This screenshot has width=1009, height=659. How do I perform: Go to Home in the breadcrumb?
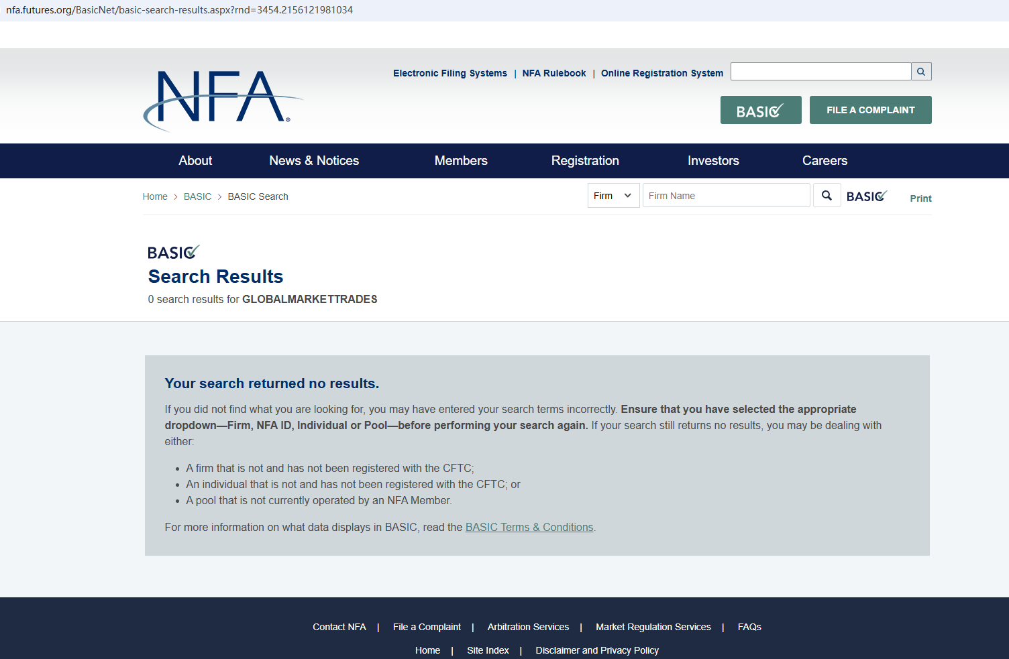(x=155, y=196)
